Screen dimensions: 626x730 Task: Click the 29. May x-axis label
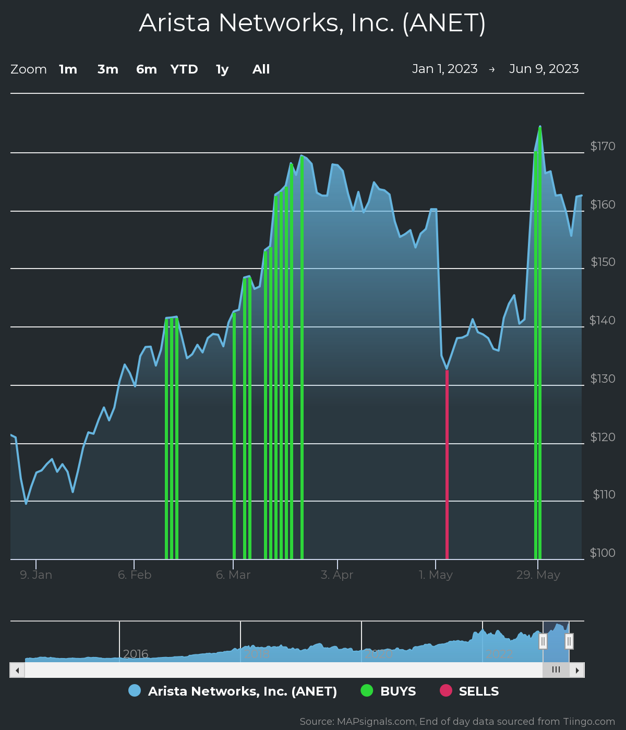(x=538, y=575)
